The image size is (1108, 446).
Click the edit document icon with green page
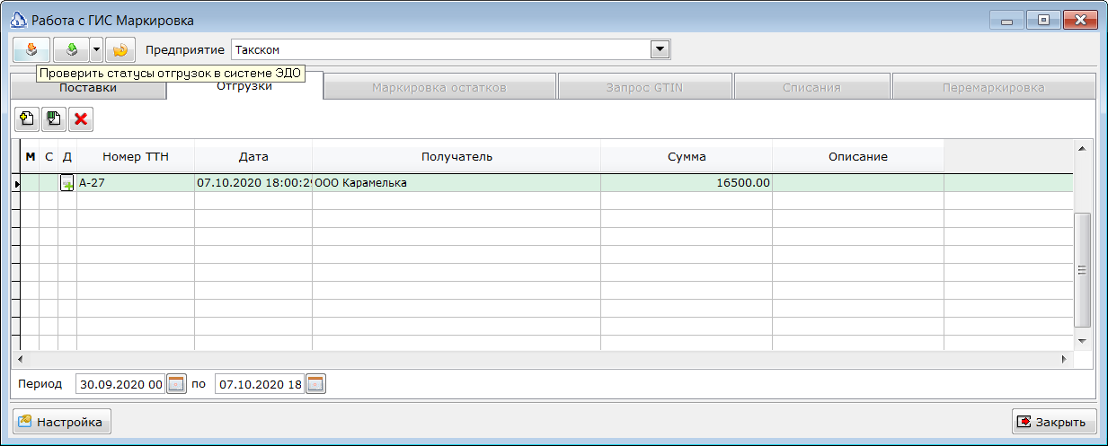tap(54, 118)
